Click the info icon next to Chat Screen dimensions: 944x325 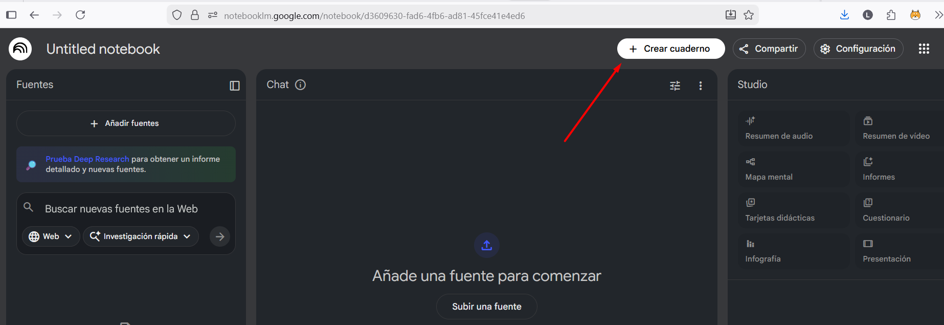click(x=301, y=84)
